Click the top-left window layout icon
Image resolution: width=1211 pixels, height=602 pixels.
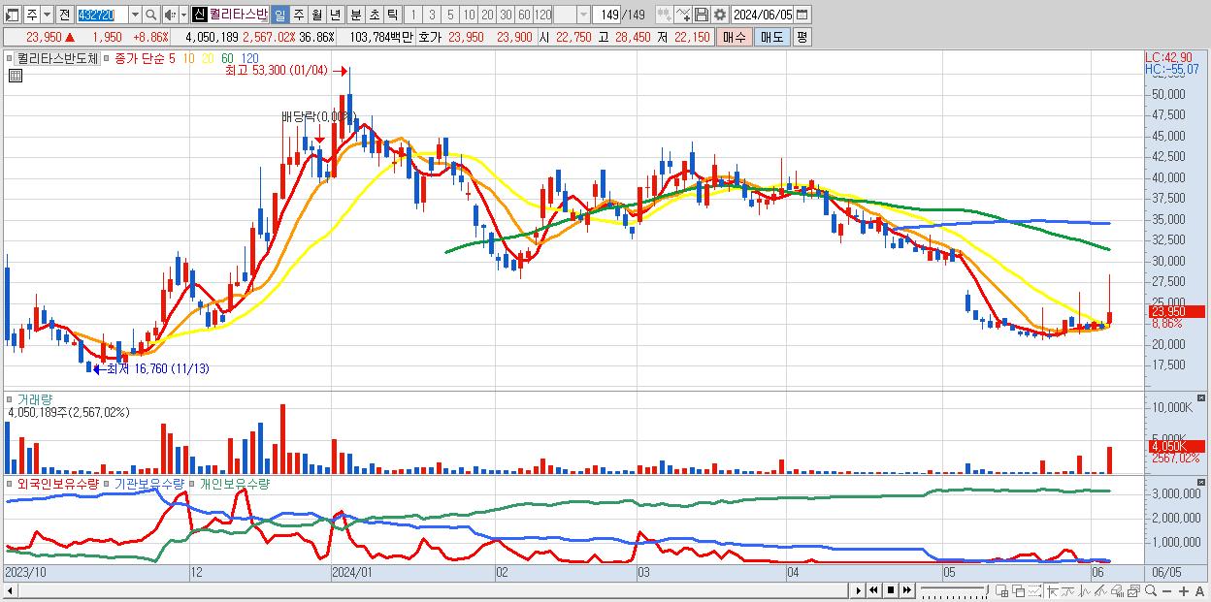pos(12,15)
